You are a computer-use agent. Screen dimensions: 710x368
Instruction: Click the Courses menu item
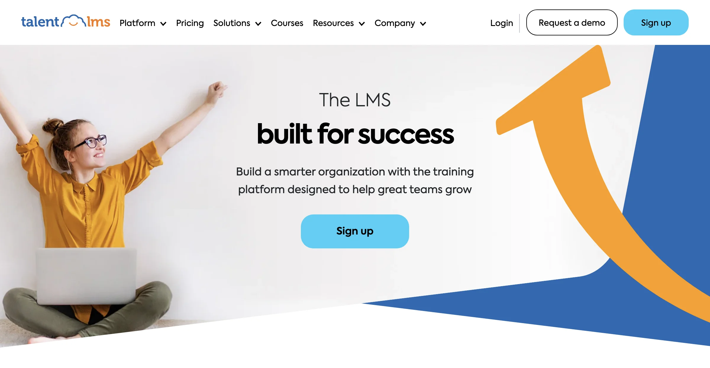point(287,23)
